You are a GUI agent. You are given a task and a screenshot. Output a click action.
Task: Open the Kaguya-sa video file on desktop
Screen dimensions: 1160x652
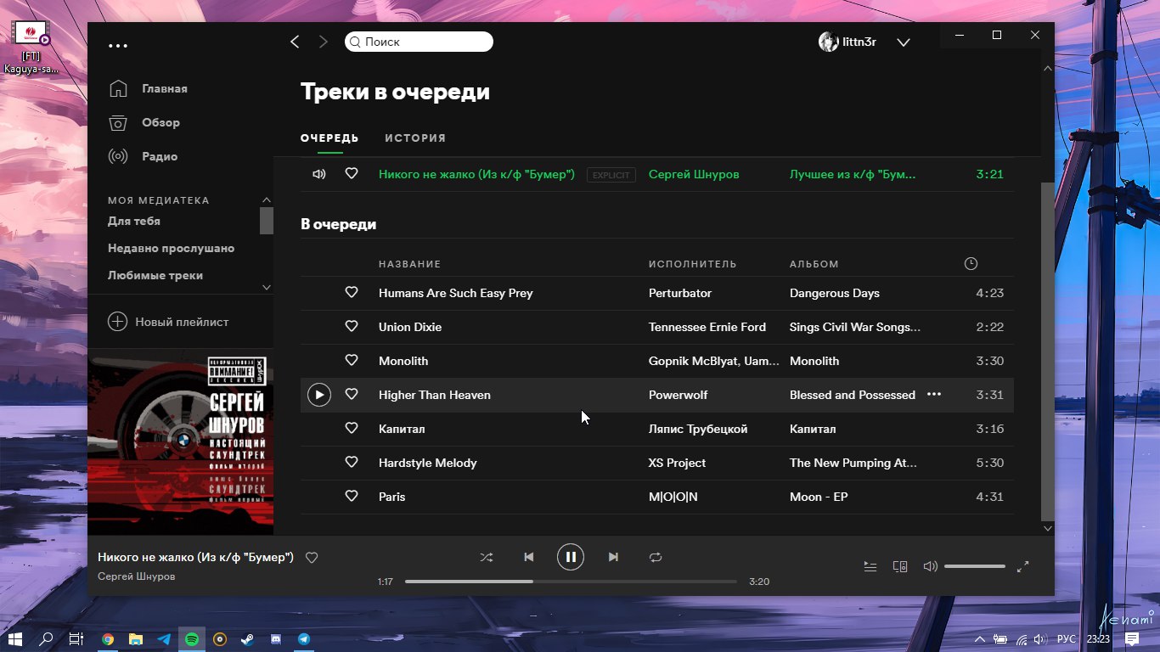tap(32, 48)
